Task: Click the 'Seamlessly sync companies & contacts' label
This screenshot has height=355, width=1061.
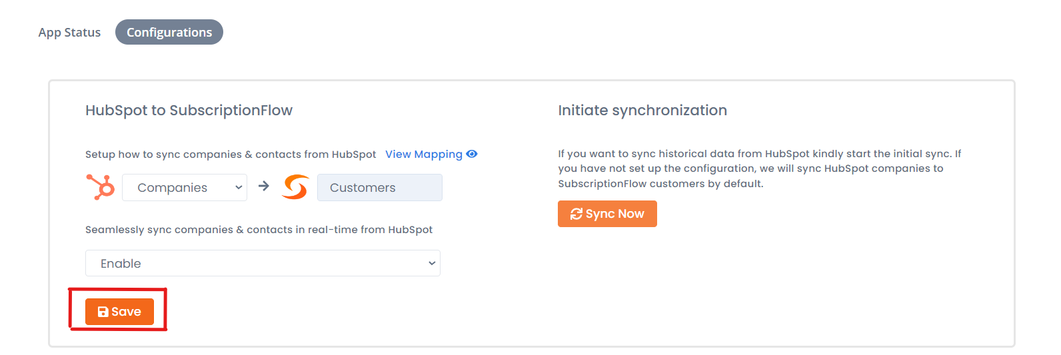Action: click(x=259, y=230)
